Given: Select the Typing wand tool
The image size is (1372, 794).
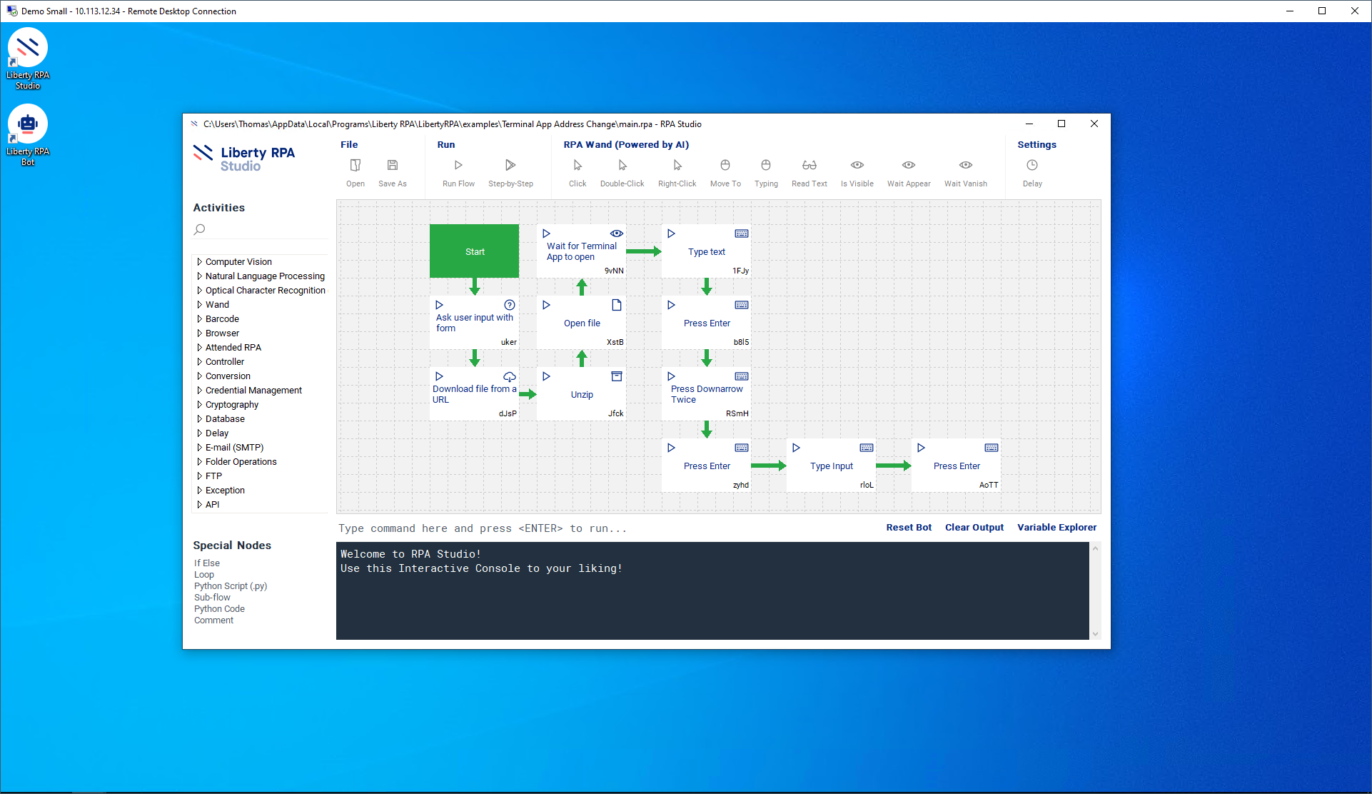Looking at the screenshot, I should point(766,166).
